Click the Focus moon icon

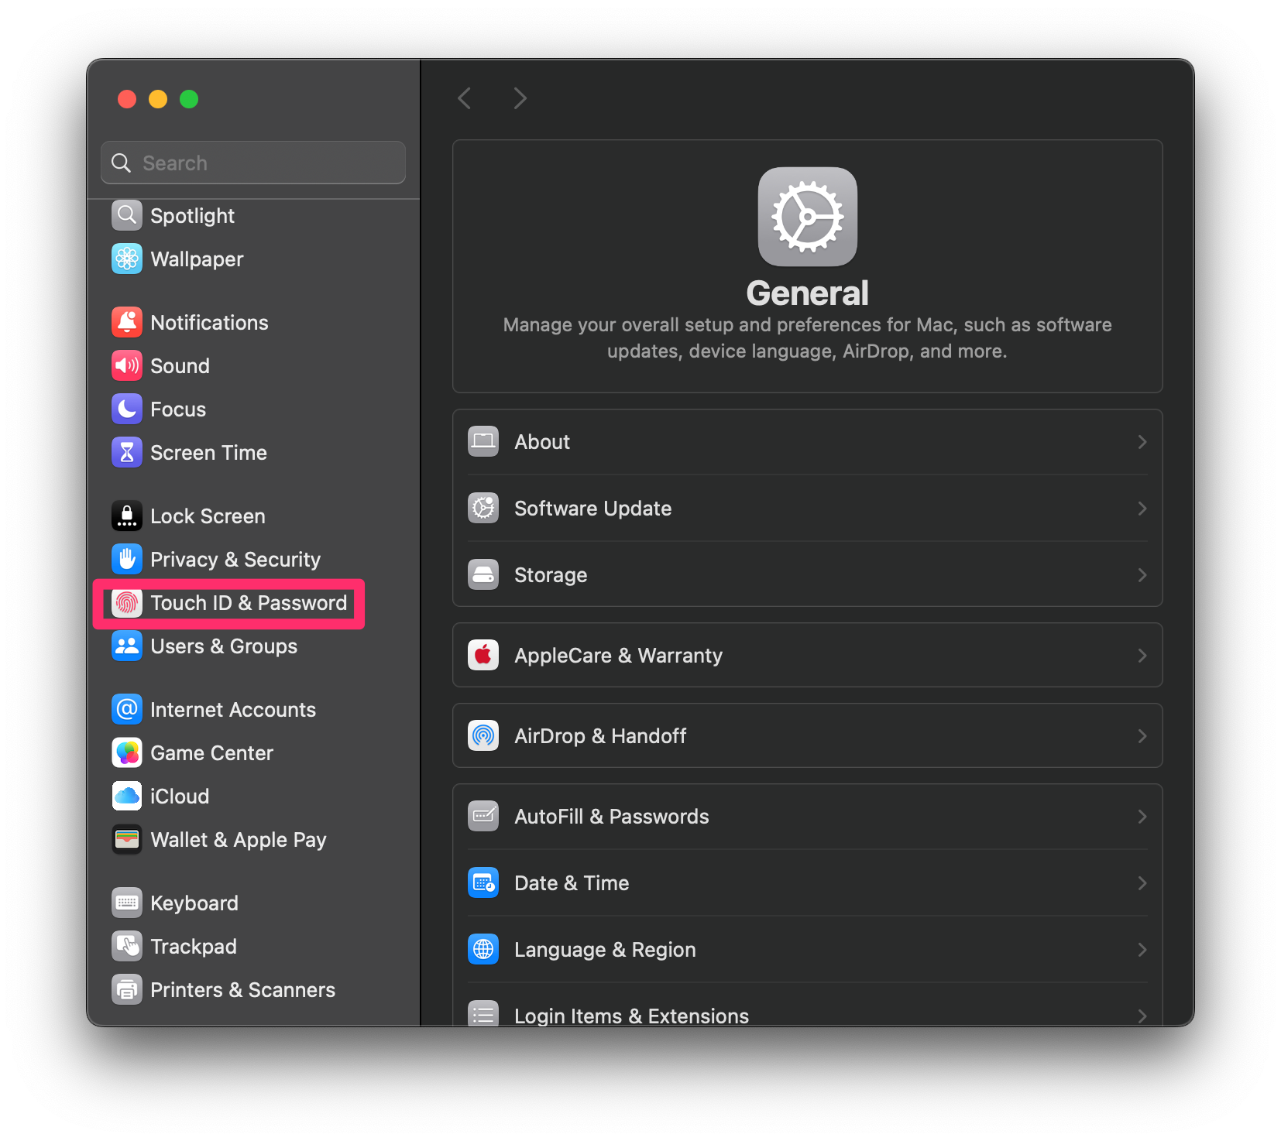127,409
